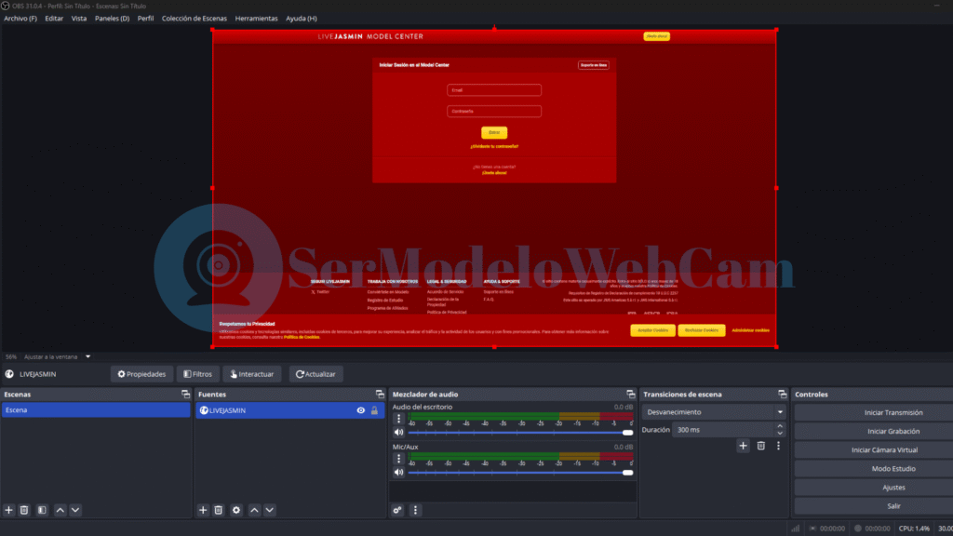The width and height of the screenshot is (953, 536).
Task: Adjust Mic/Aux volume slider
Action: 521,473
